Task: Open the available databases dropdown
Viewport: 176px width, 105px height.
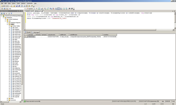Action: click(25, 9)
